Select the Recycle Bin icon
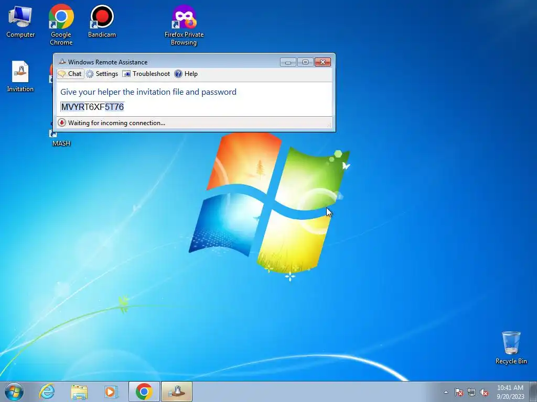Screen dimensions: 537x402 point(511,348)
